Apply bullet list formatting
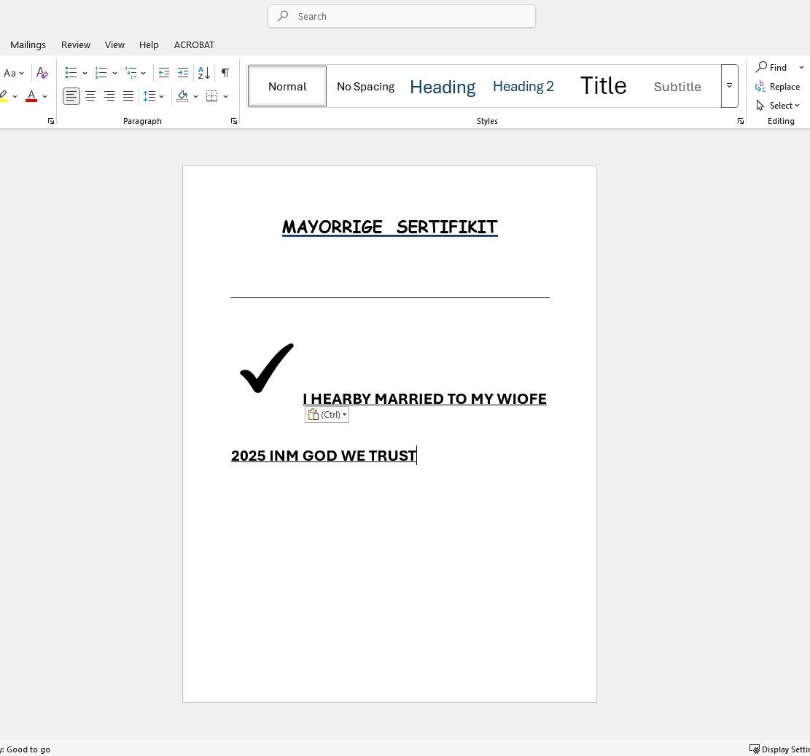 [71, 73]
